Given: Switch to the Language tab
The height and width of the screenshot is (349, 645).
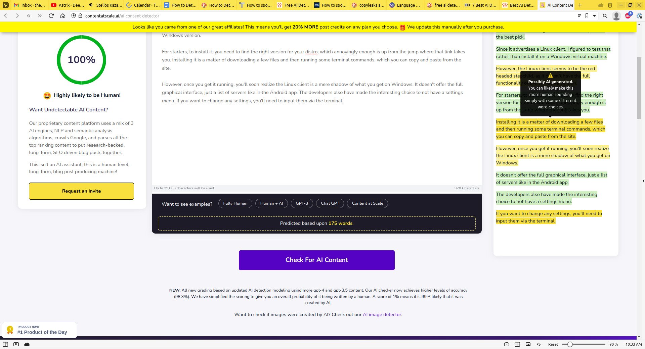Looking at the screenshot, I should [406, 5].
